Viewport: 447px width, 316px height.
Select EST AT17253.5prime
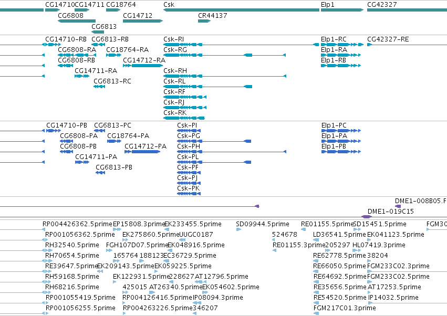point(394,287)
